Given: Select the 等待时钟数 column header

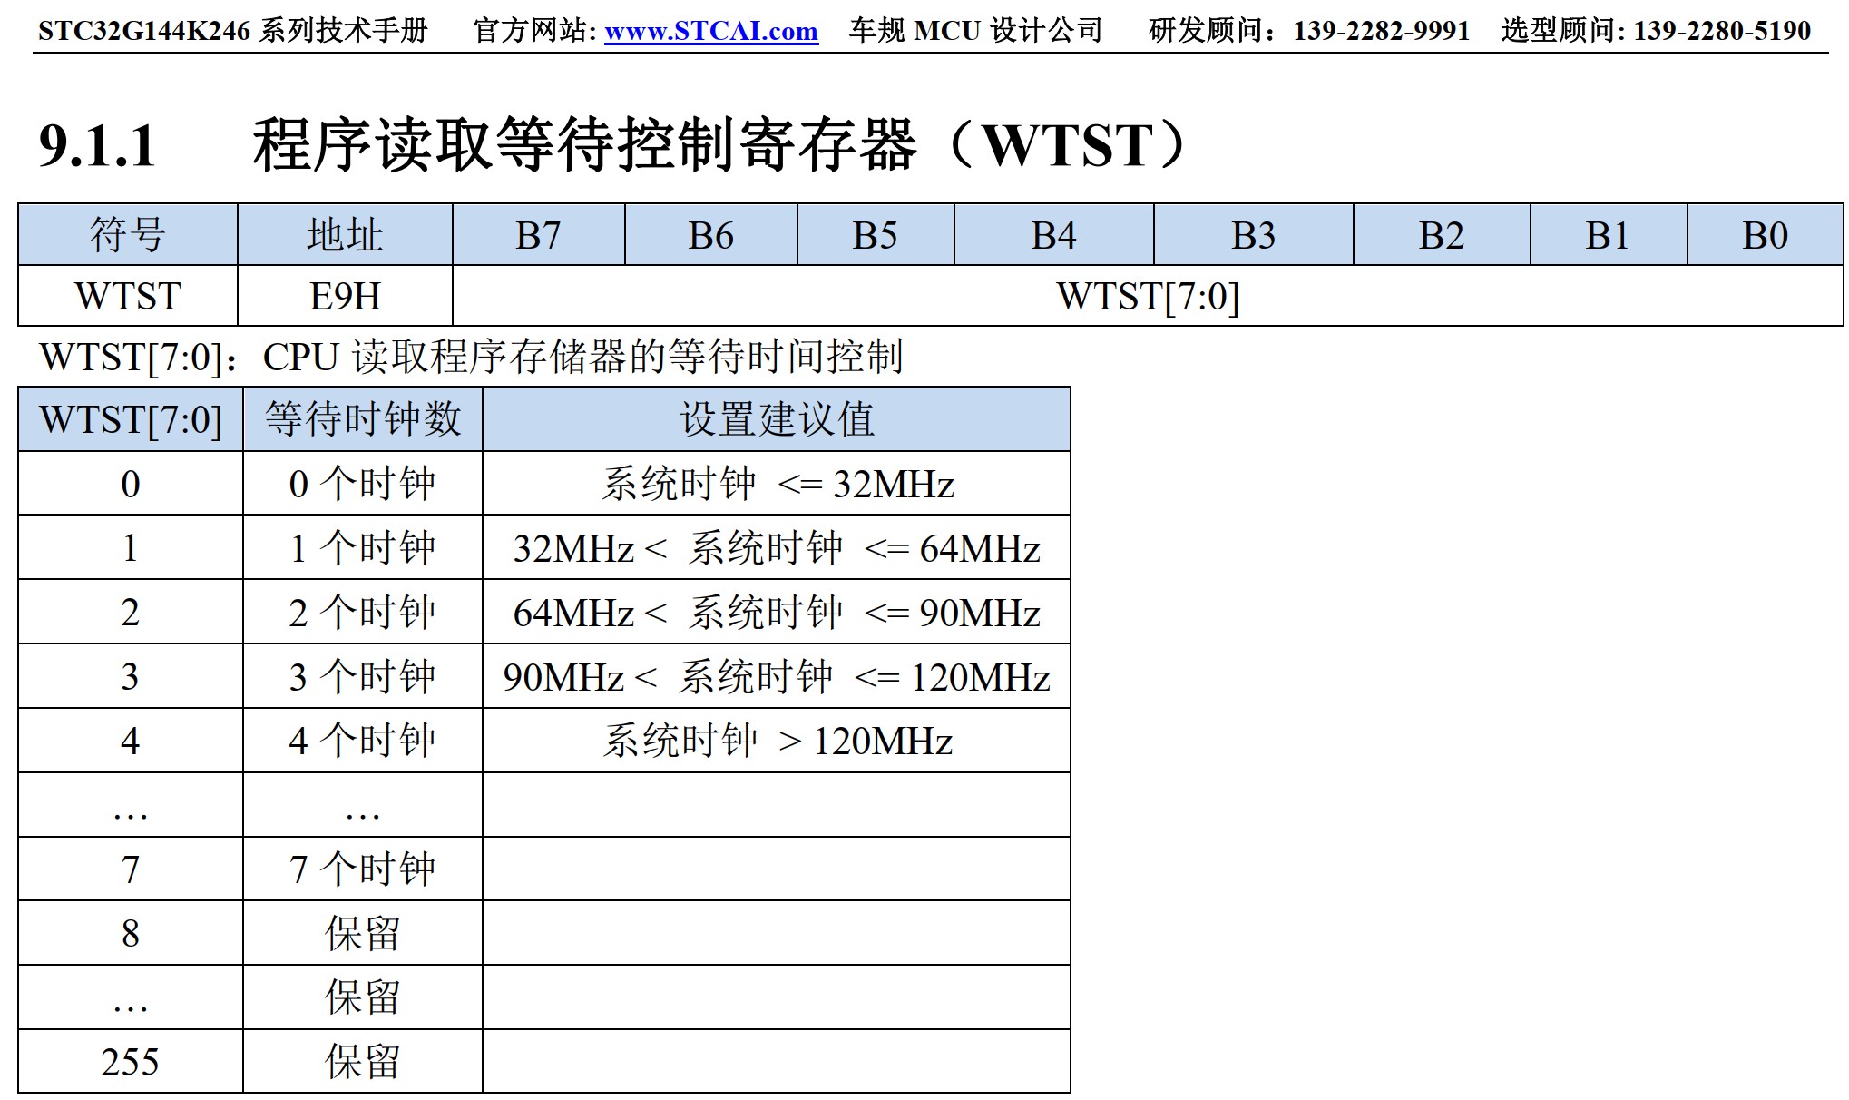Looking at the screenshot, I should [360, 419].
